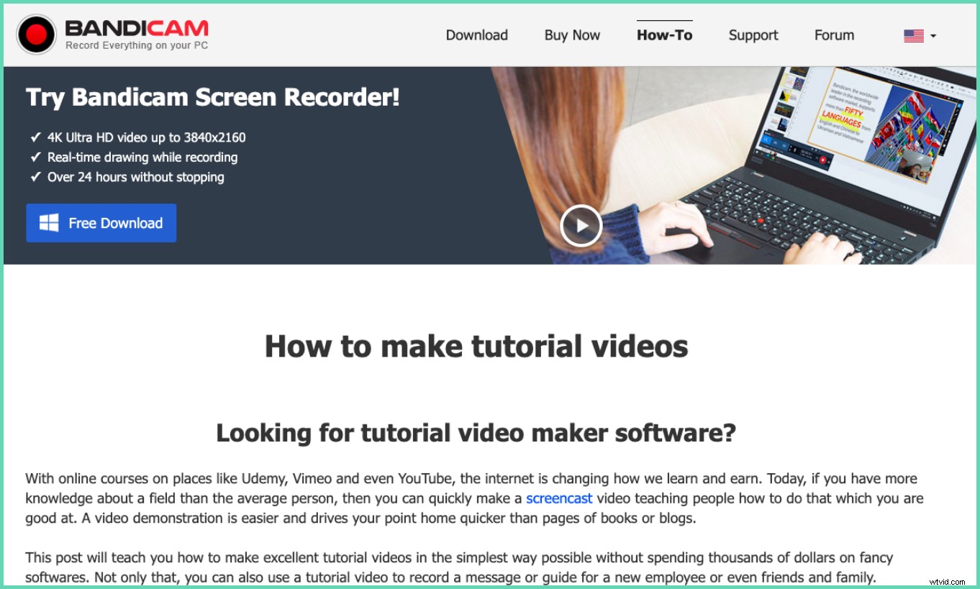Switch to the Support page
This screenshot has width=980, height=589.
(753, 35)
